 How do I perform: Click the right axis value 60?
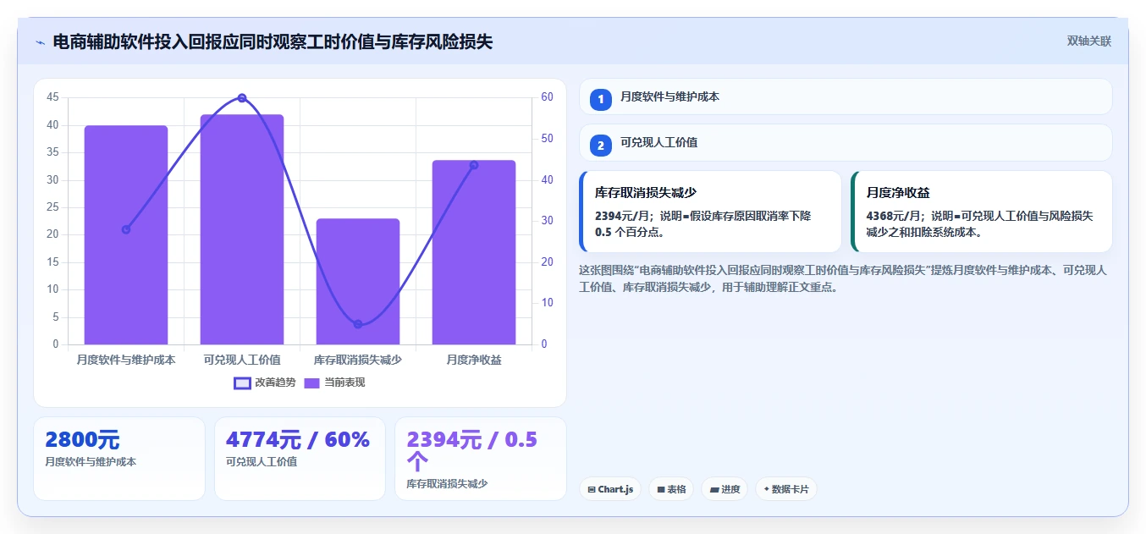pos(548,97)
